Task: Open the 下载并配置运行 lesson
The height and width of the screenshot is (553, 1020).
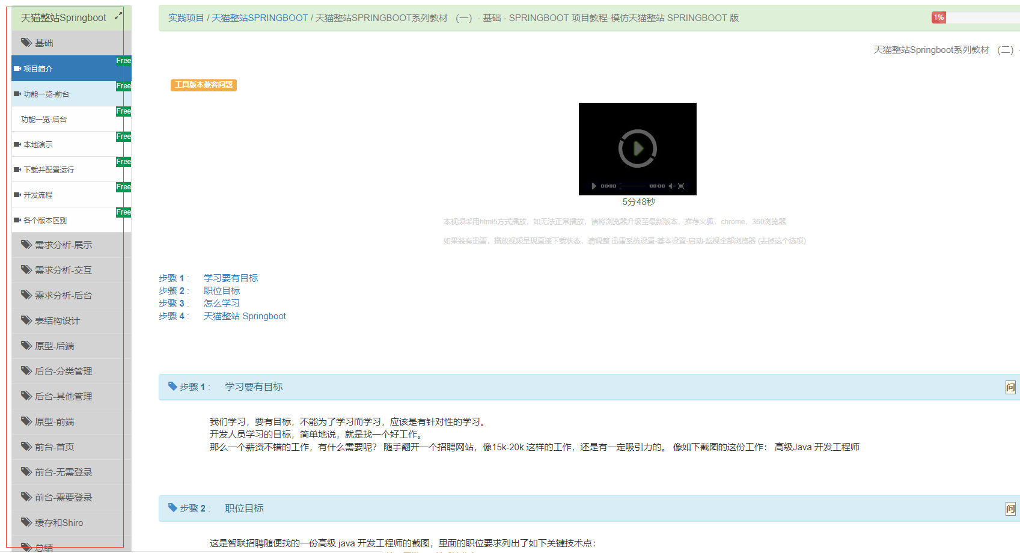Action: tap(72, 170)
